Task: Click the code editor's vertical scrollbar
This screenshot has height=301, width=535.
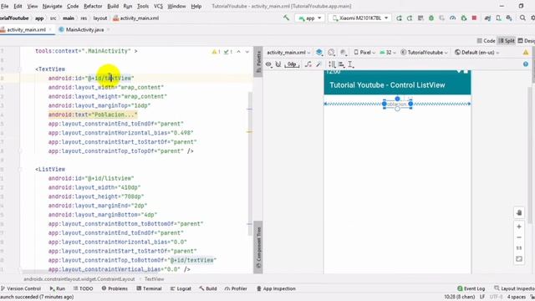Action: [x=250, y=163]
